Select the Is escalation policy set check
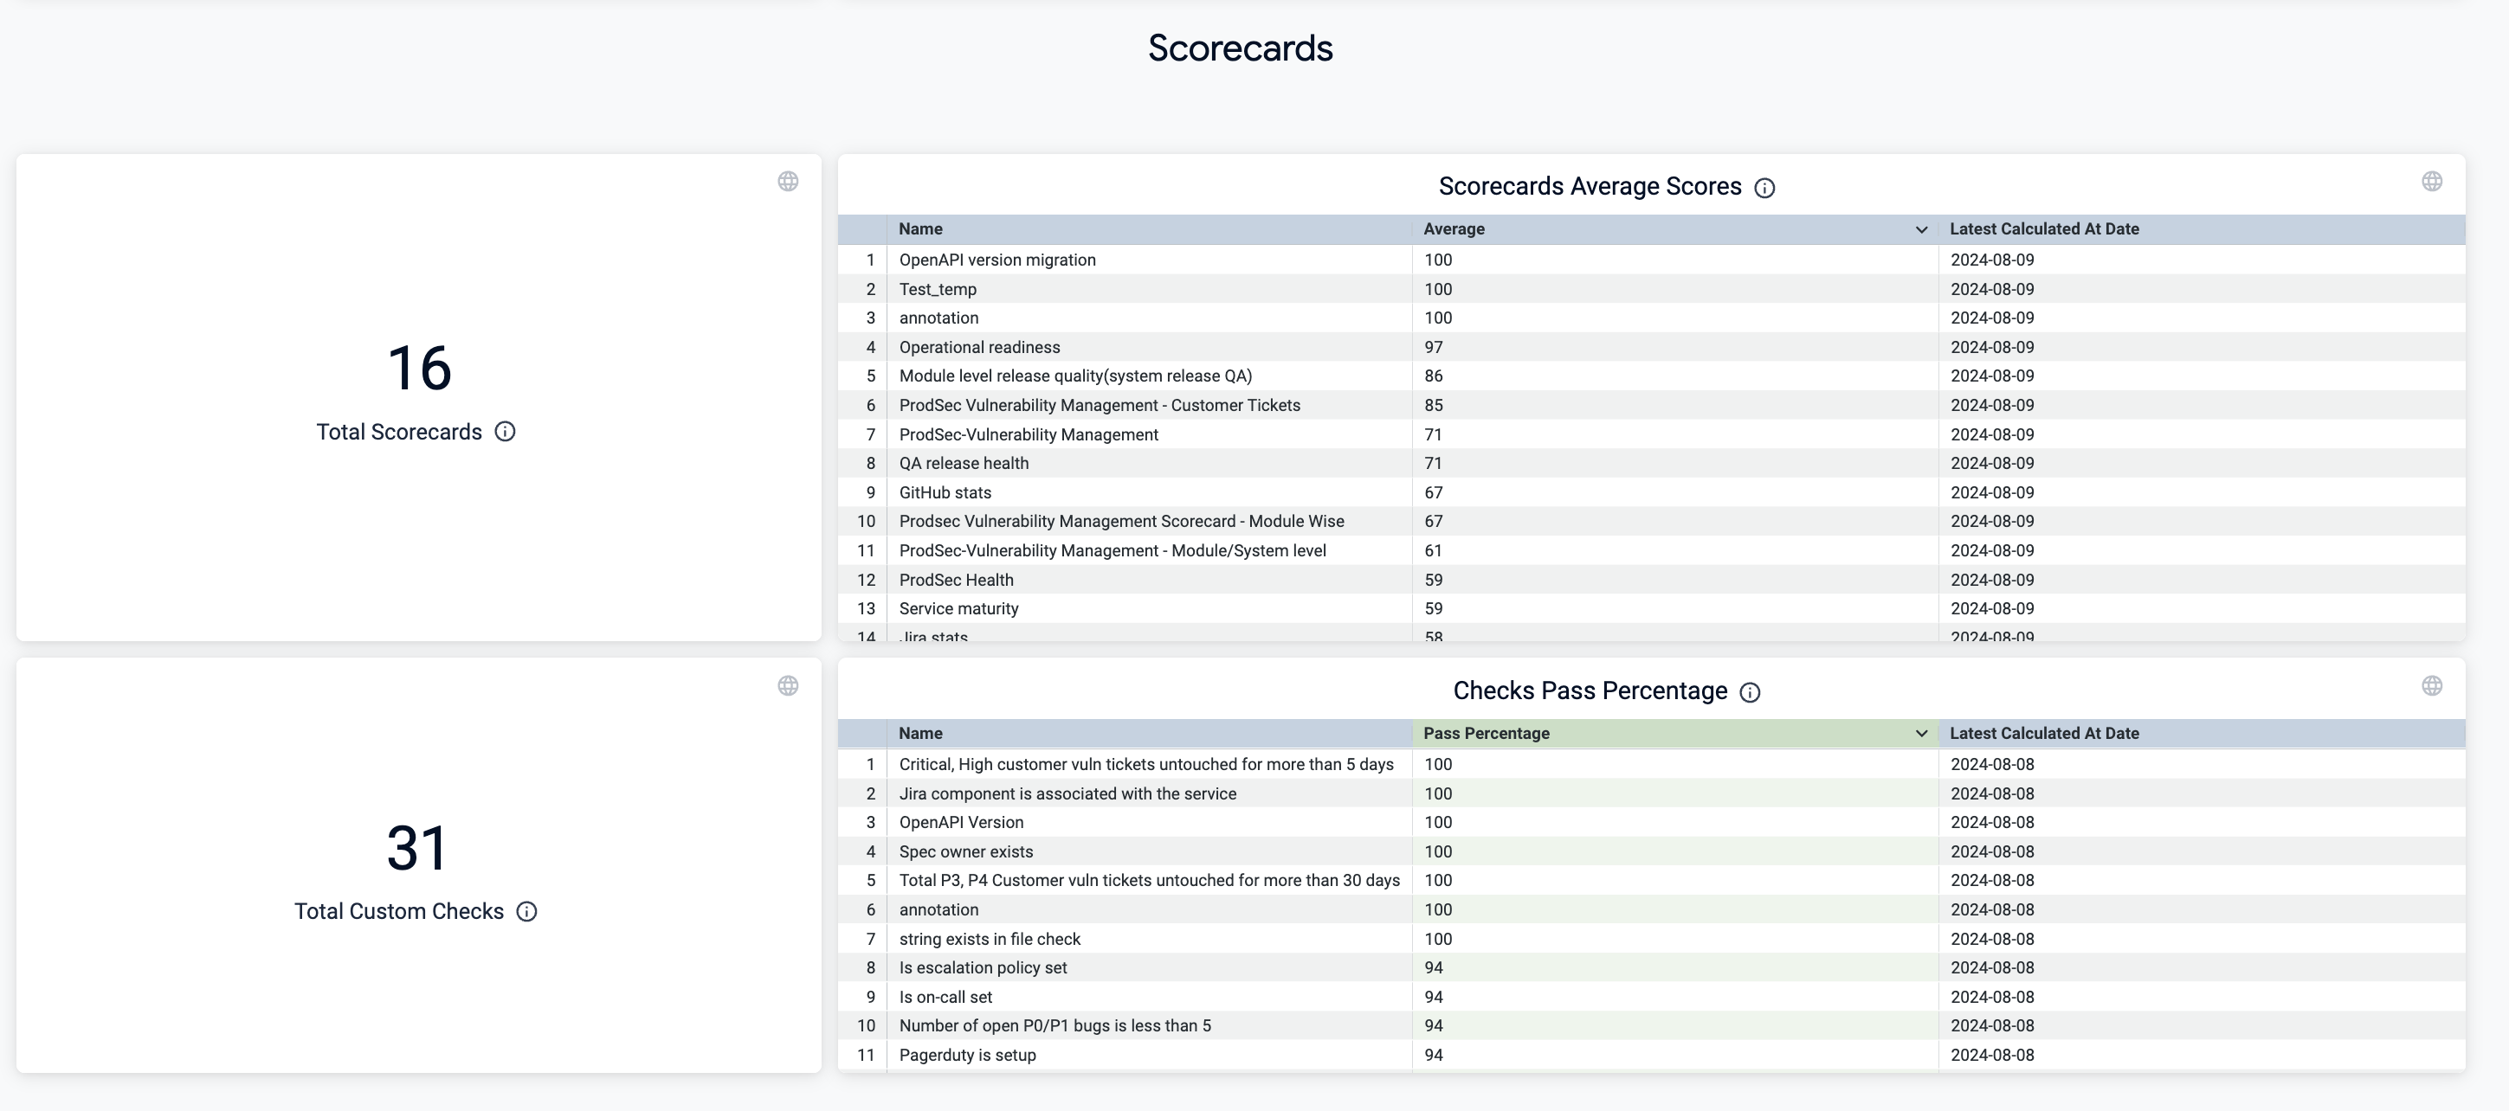 (982, 968)
